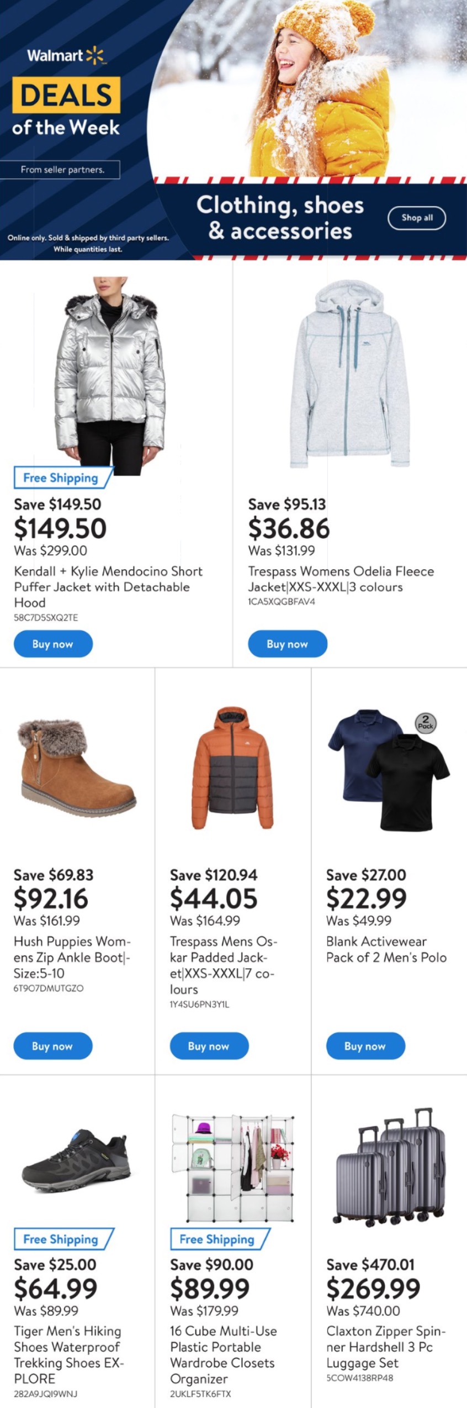This screenshot has height=1408, width=467.
Task: Click Buy now for Odelia Fleece Jacket
Action: pyautogui.click(x=287, y=644)
